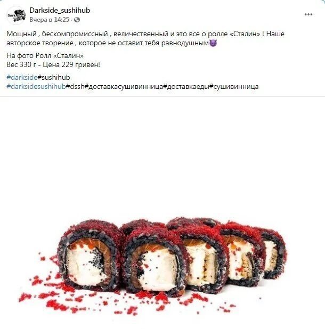
Task: Click the globe public audience icon
Action: point(77,20)
